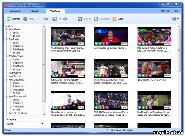Click red play icon on Real Madrid vs Barcelona video
185x136 pixels.
(x=147, y=108)
